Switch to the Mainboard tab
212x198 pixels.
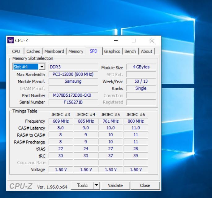(54, 51)
